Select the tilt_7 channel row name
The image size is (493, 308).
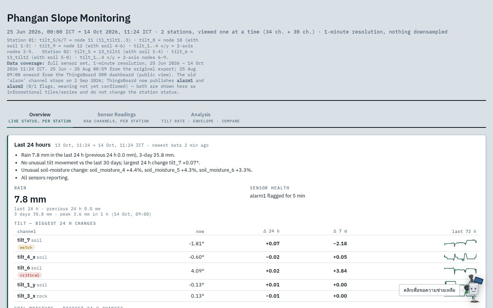tap(23, 240)
